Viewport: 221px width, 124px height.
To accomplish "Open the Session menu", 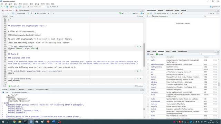I will (x=26, y=4).
